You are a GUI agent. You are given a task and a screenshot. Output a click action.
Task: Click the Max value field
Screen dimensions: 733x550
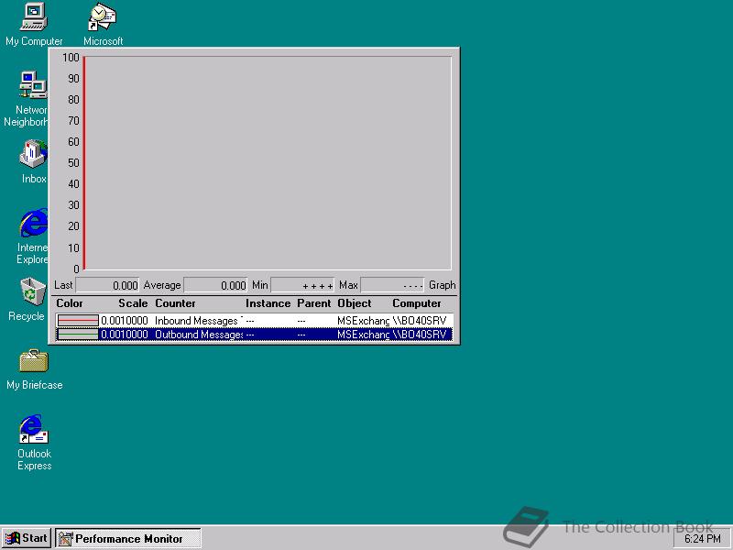392,285
